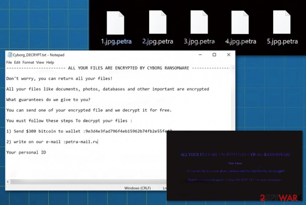
Task: Click the line starting 'All your files like documents'
Action: (x=108, y=89)
